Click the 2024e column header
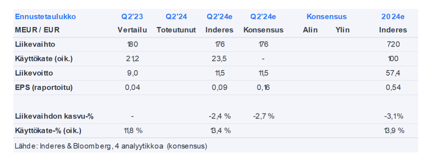This screenshot has height=159, width=429. coord(393,17)
